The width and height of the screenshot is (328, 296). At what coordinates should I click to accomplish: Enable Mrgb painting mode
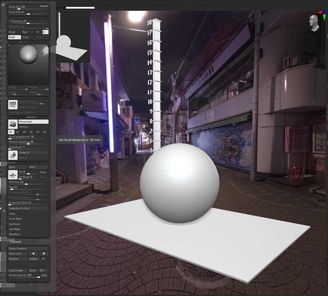(14, 32)
